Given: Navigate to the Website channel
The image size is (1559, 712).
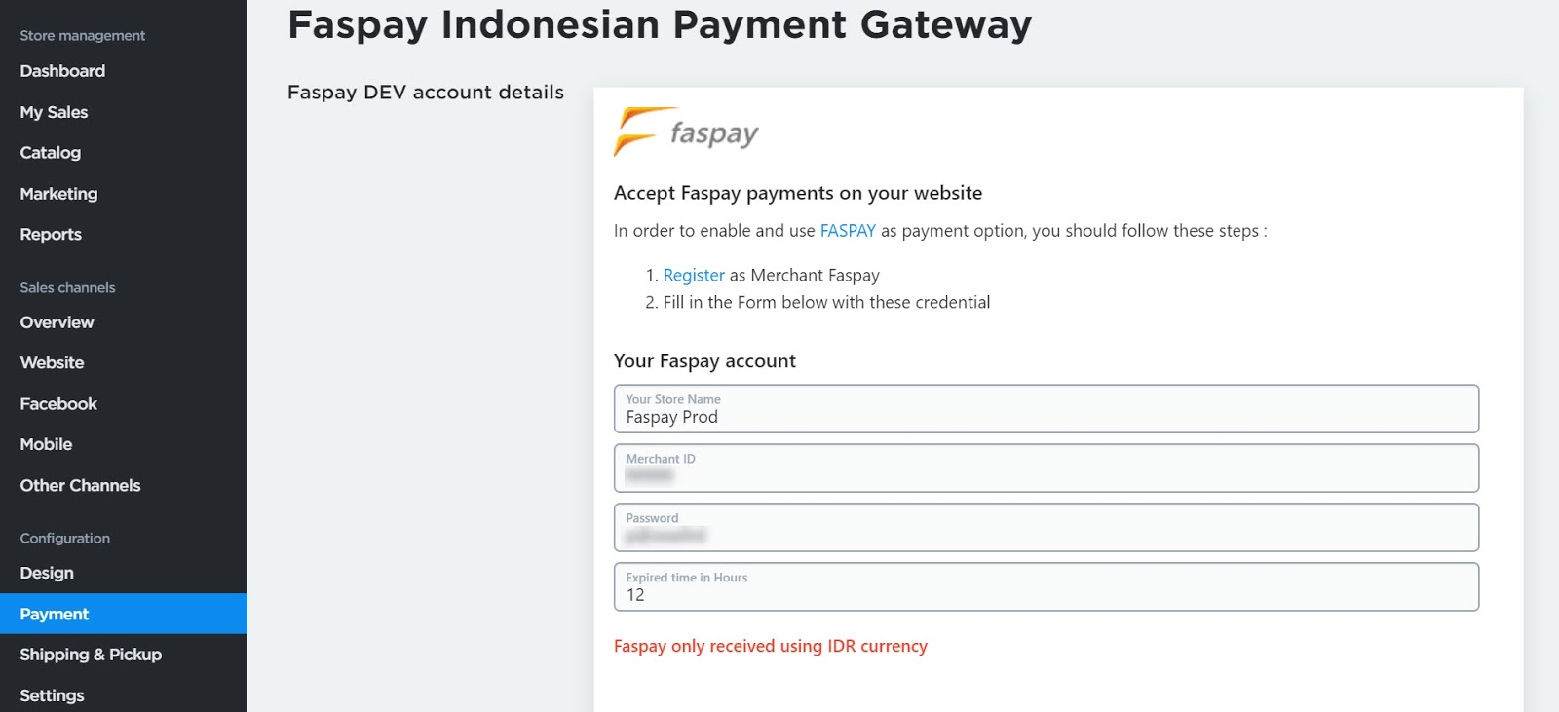Looking at the screenshot, I should [x=52, y=363].
